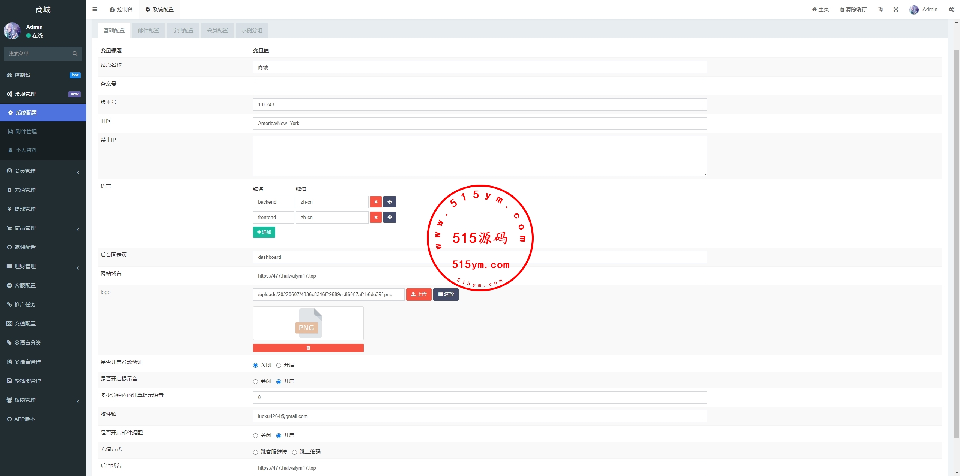
Task: Click the move handle for frontend row
Action: [x=390, y=217]
